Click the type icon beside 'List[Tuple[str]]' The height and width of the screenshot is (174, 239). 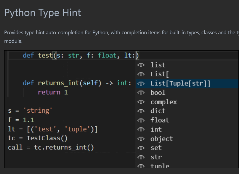click(x=140, y=84)
